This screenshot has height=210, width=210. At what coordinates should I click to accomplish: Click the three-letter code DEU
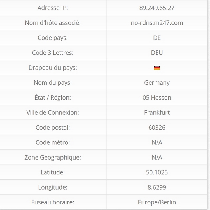pyautogui.click(x=157, y=53)
